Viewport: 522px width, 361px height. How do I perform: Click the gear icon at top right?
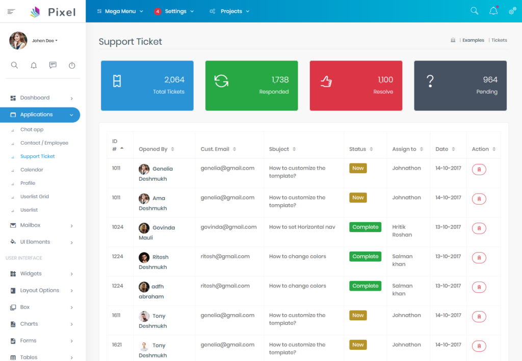(512, 10)
